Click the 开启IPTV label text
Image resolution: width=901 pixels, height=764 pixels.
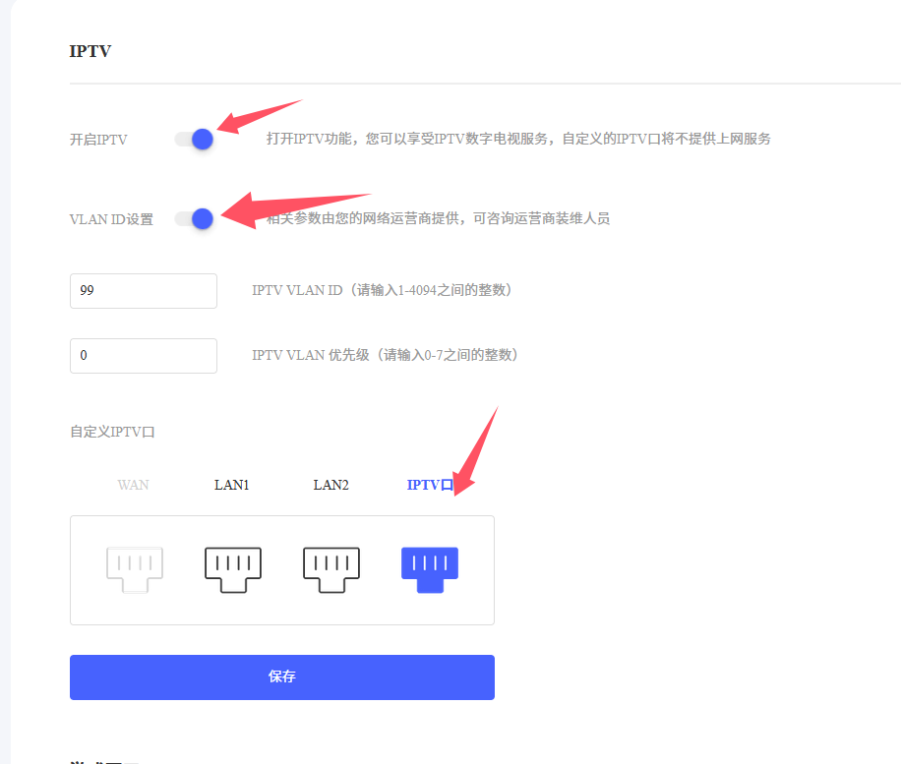(98, 140)
